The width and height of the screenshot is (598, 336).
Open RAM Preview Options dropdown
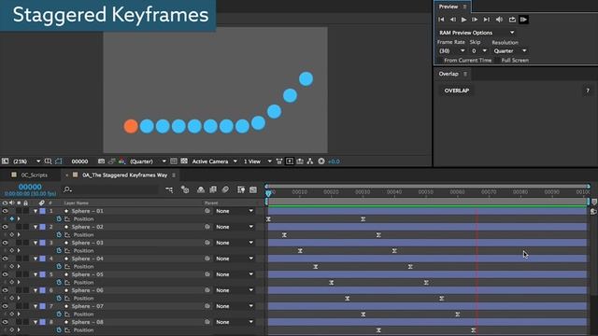(x=477, y=33)
